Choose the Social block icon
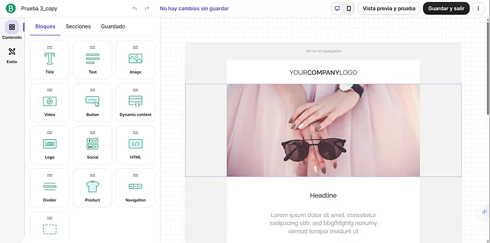 [93, 143]
